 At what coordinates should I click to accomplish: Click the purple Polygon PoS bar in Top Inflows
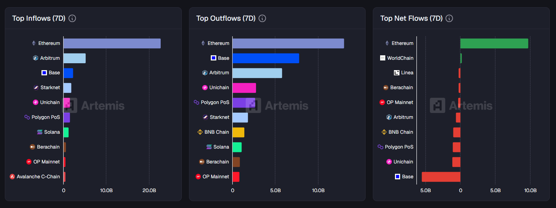click(67, 117)
